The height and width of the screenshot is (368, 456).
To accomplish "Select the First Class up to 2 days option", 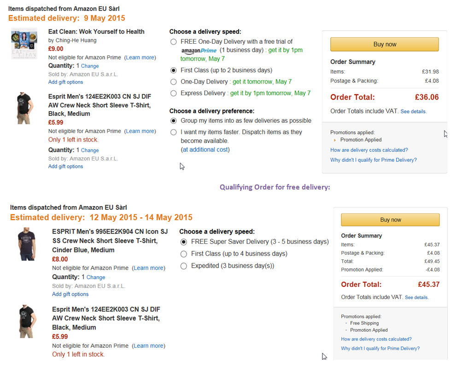I will [x=173, y=70].
